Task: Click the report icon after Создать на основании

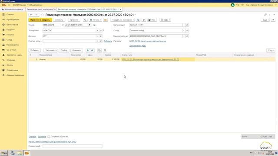Action: tap(138, 20)
